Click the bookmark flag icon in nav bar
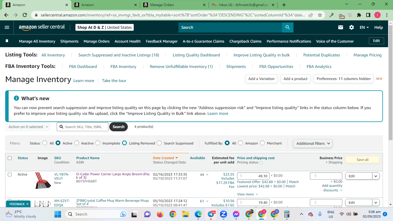This screenshot has height=221, width=393. [x=7, y=41]
